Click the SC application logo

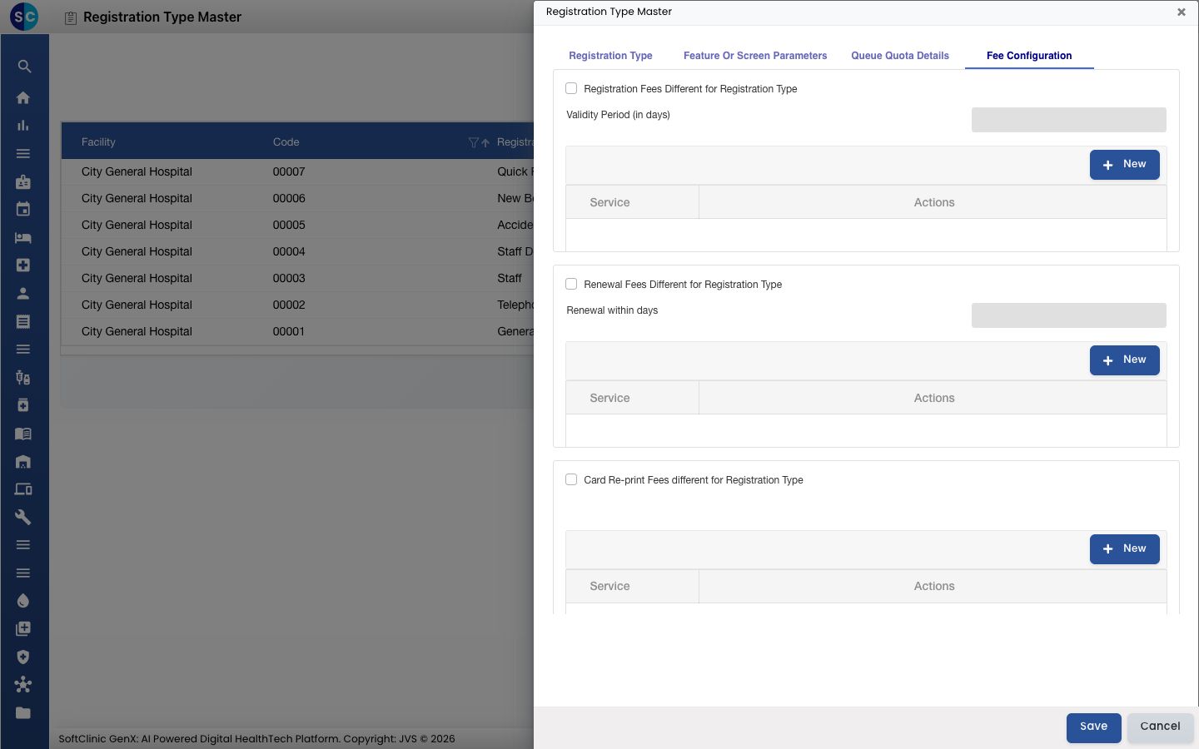coord(24,17)
